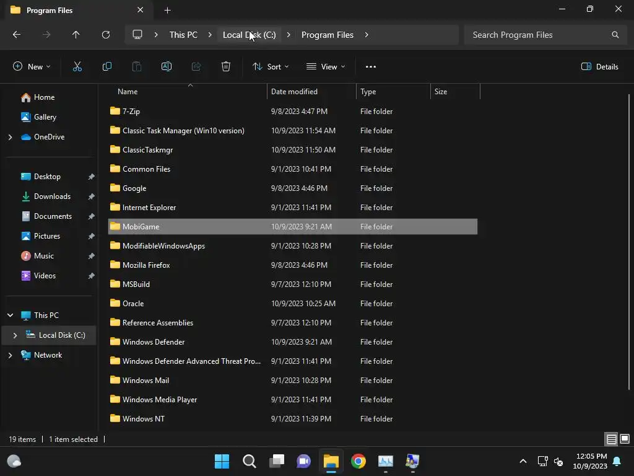Image resolution: width=634 pixels, height=476 pixels.
Task: Open the Sort dropdown
Action: (x=271, y=67)
